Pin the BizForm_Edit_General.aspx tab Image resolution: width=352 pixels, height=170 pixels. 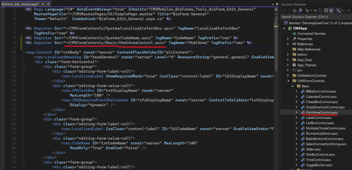click(43, 4)
